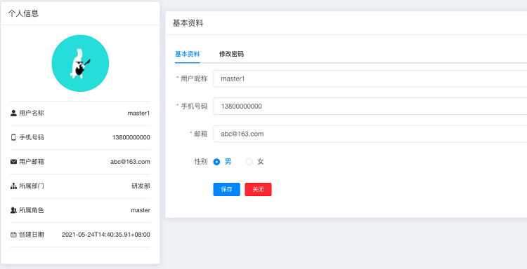
Task: Click the 2021-05-24T14:40:35.91+08:00 creation date
Action: (x=106, y=235)
